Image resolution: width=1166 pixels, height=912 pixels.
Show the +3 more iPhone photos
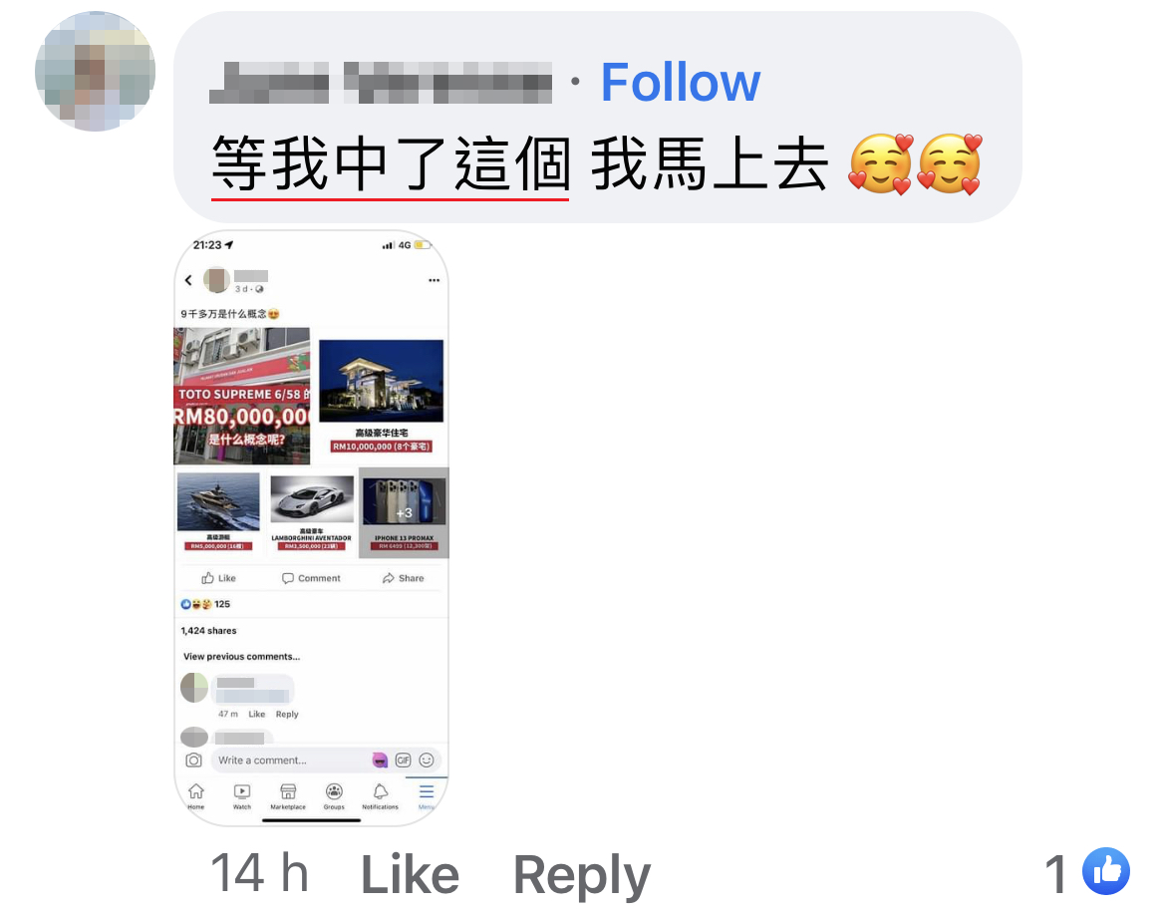tap(404, 512)
